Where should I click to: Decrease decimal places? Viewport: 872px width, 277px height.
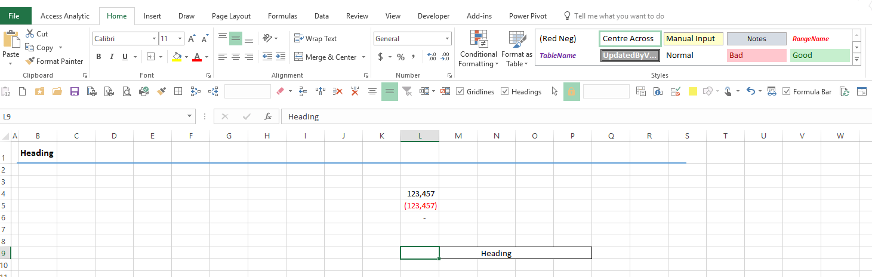click(x=445, y=57)
